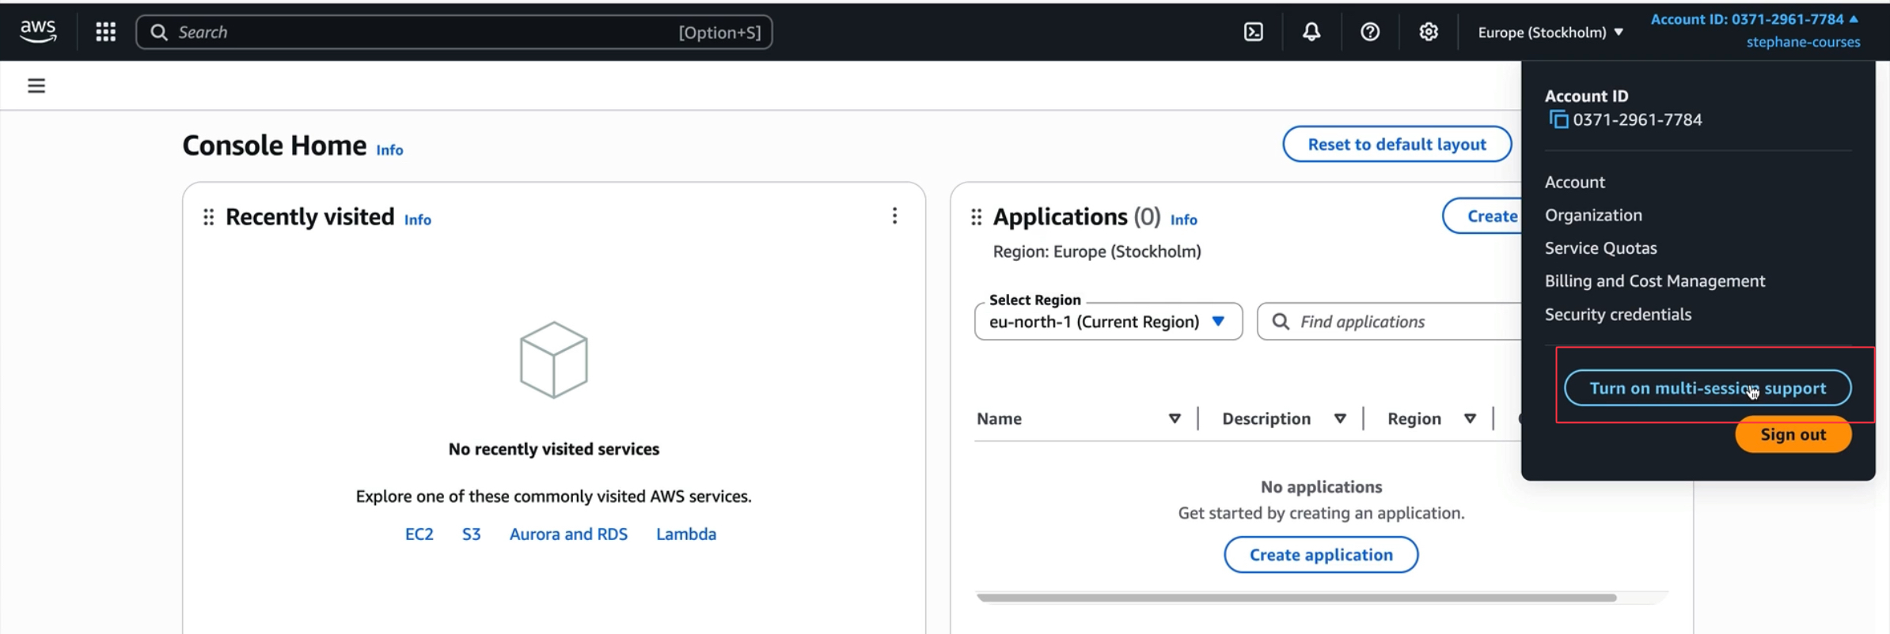Grab the Recently visited drag handle
The width and height of the screenshot is (1890, 634).
(208, 217)
